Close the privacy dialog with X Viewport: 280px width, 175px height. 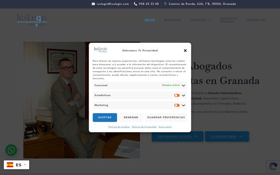click(185, 51)
